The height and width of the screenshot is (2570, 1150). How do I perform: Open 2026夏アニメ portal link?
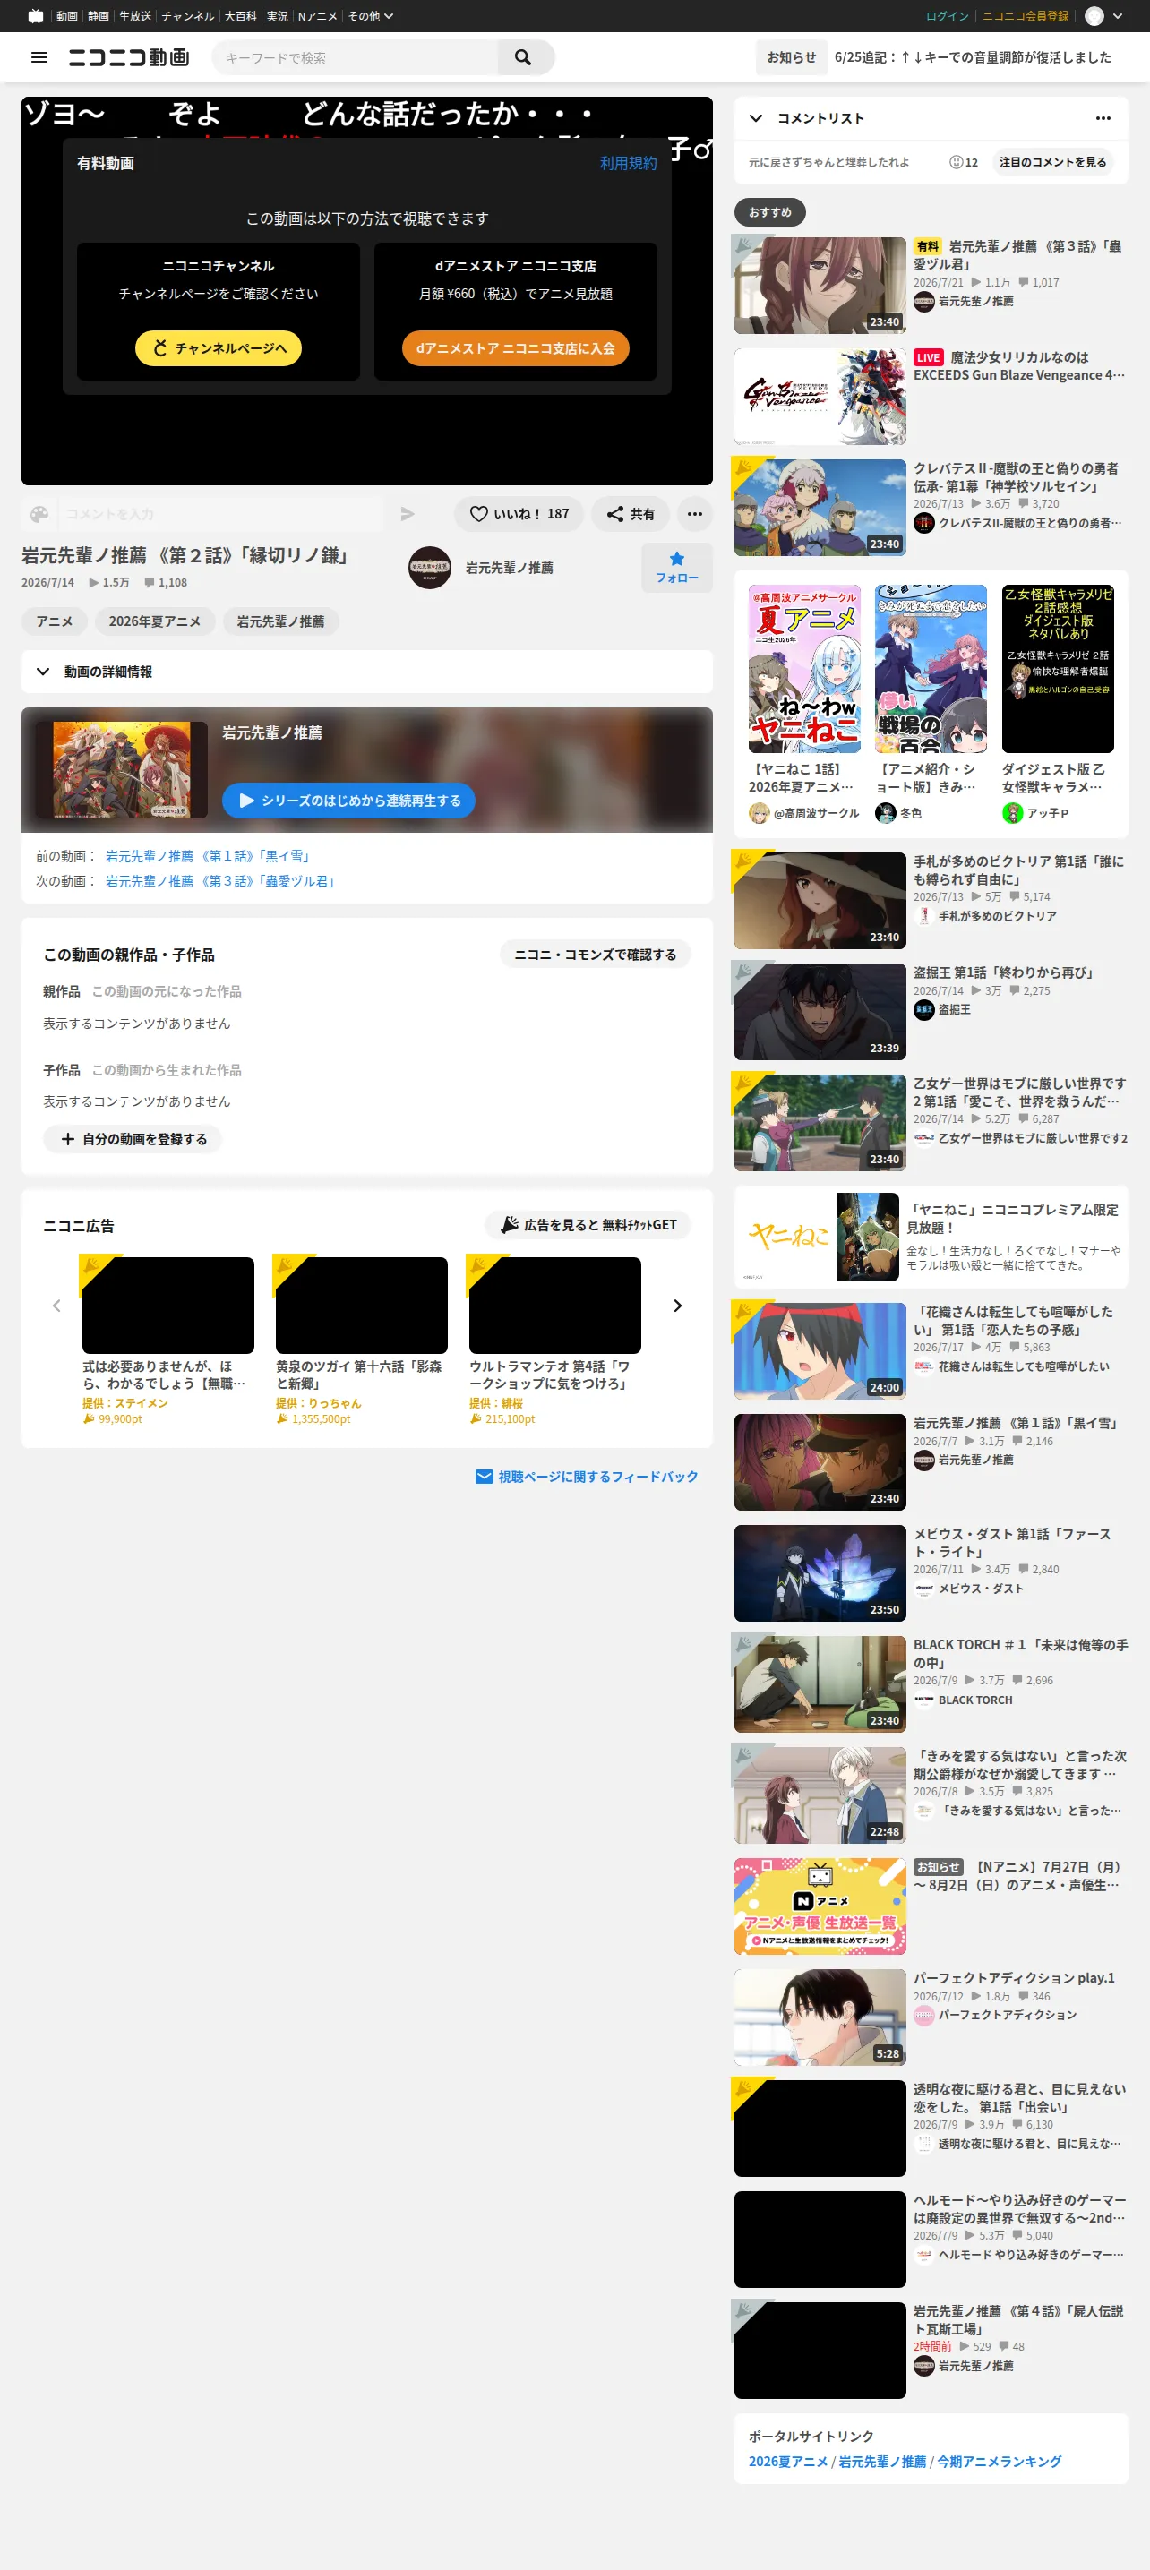click(x=789, y=2462)
